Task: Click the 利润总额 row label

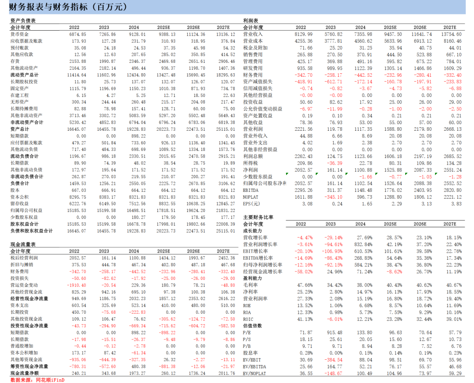Action: coord(253,156)
